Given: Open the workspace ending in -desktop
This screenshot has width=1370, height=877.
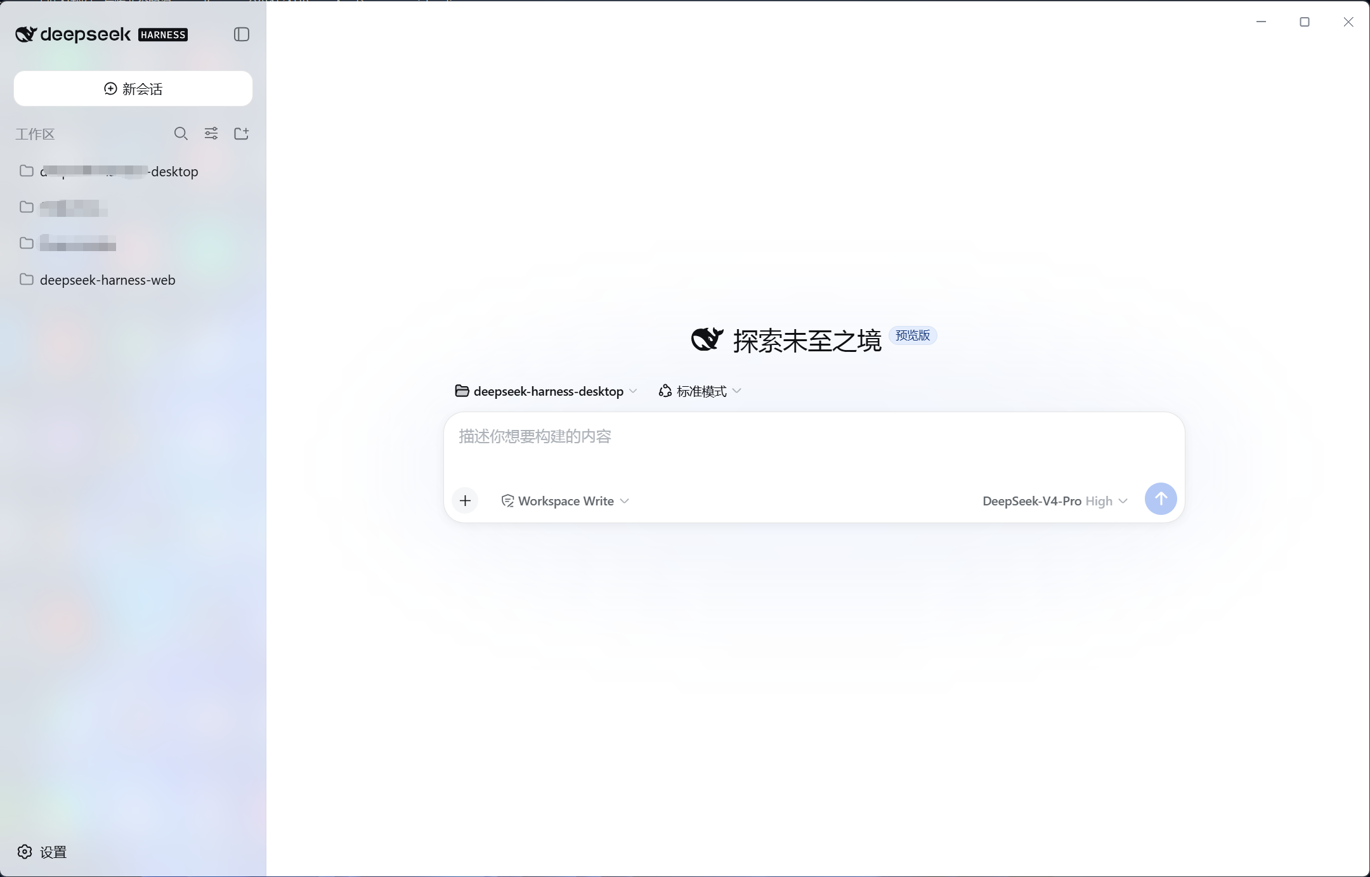Looking at the screenshot, I should pyautogui.click(x=133, y=171).
